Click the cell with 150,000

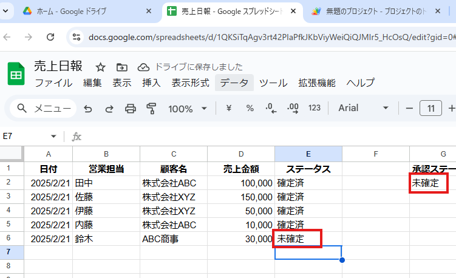pos(241,197)
